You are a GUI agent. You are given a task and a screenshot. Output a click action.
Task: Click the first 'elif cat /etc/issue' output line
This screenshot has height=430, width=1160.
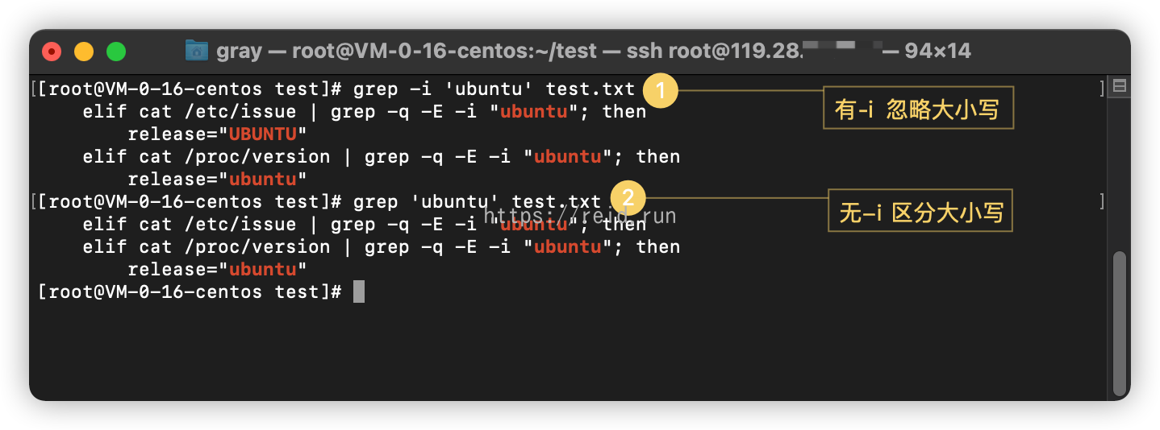point(364,111)
